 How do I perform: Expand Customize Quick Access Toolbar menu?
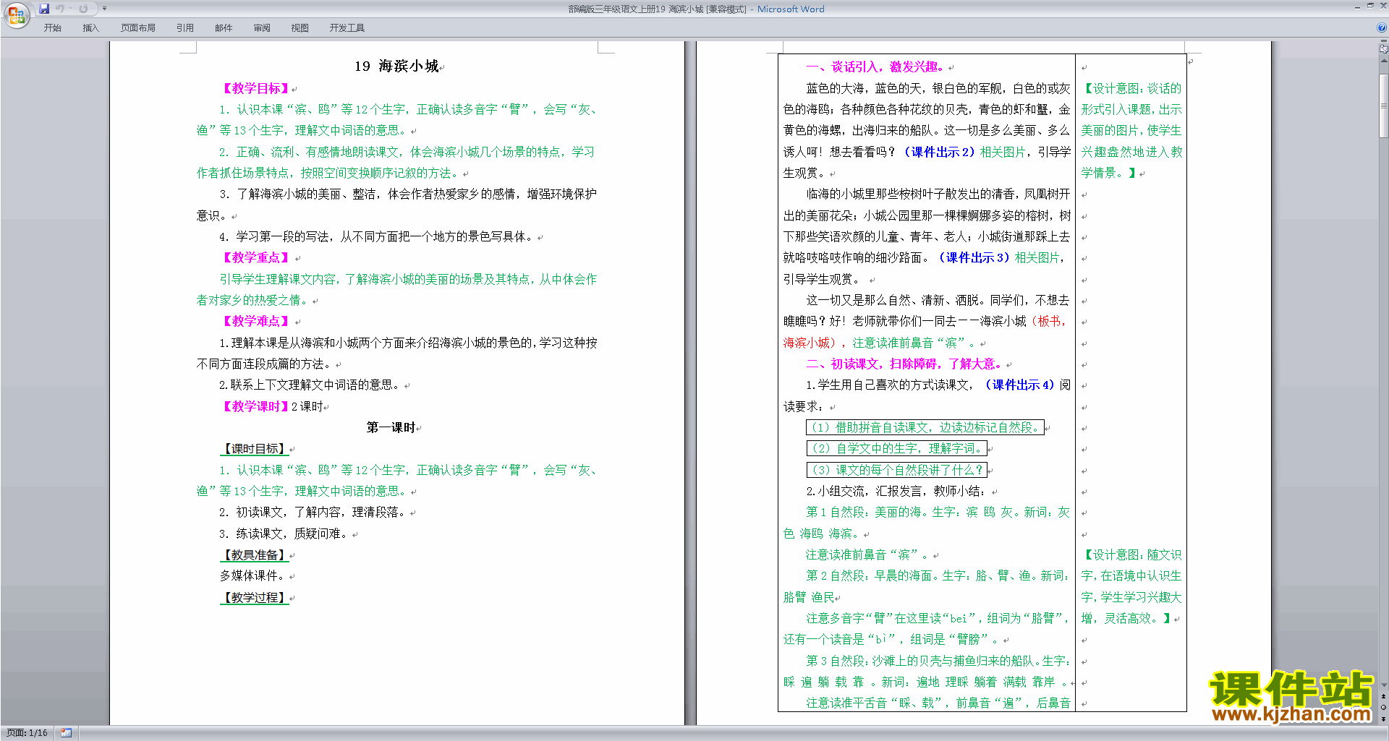tap(104, 9)
